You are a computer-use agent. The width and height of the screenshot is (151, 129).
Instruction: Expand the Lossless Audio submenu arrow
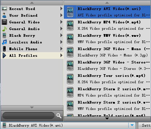61,42
